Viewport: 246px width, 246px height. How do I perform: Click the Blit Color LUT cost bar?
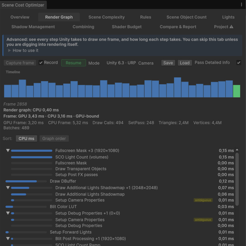(26, 207)
